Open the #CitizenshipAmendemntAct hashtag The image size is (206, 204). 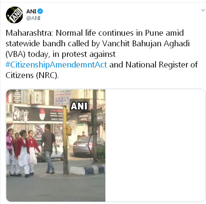coord(56,65)
